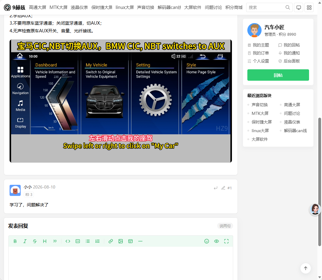Click 说两句 button

coord(225,226)
